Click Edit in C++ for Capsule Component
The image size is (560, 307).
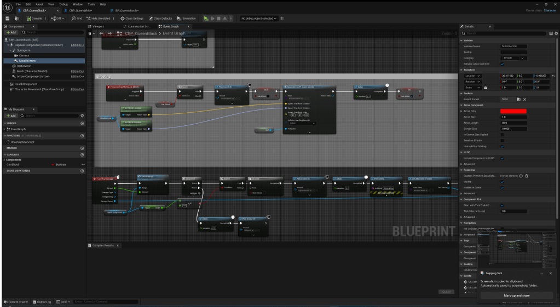point(77,45)
